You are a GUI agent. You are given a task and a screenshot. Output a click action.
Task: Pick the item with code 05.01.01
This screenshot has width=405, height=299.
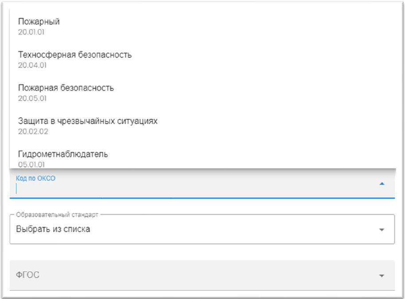pos(32,164)
